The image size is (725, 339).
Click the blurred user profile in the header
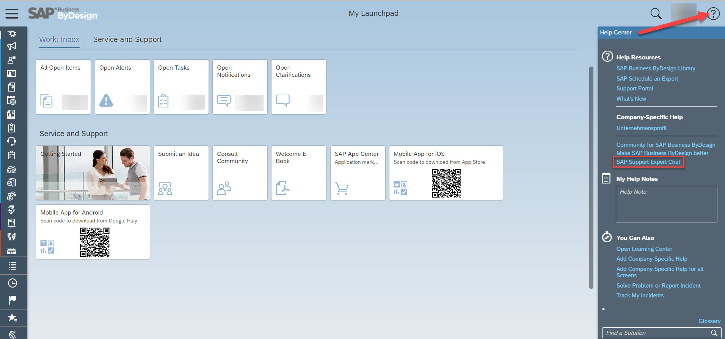(684, 14)
